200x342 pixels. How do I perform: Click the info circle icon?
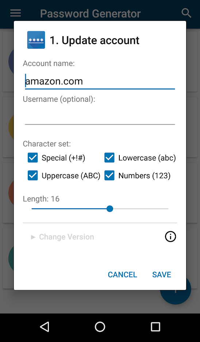170,237
